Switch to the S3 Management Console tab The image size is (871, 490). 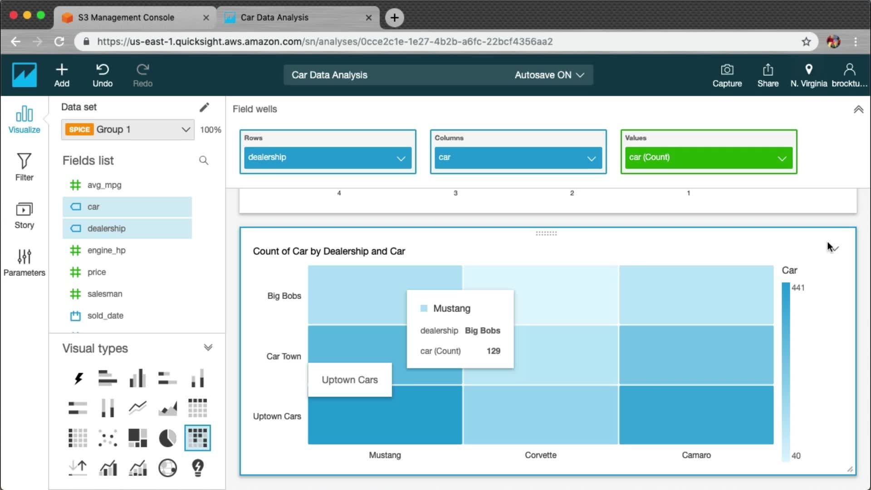[x=126, y=18]
